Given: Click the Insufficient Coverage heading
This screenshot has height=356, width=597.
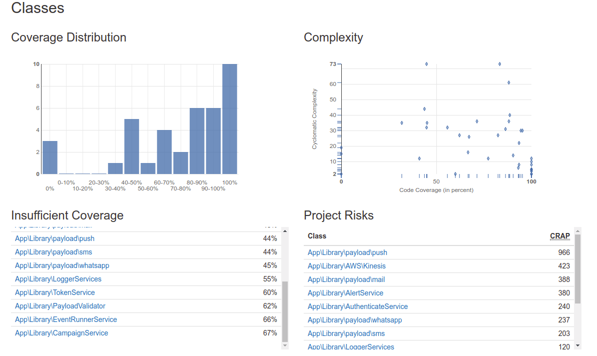Looking at the screenshot, I should click(68, 215).
